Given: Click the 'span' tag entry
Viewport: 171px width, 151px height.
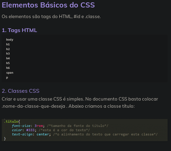Looking at the screenshot, I should 10,73.
